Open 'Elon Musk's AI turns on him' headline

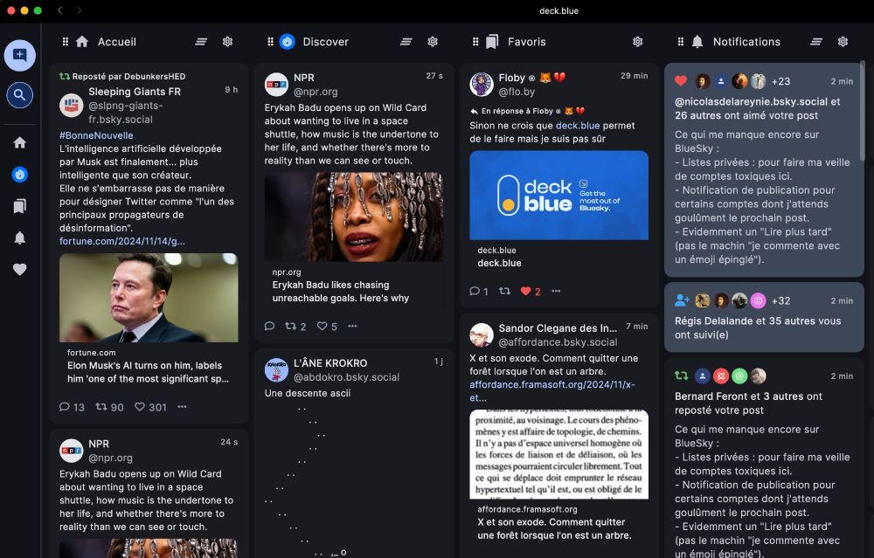(x=149, y=372)
